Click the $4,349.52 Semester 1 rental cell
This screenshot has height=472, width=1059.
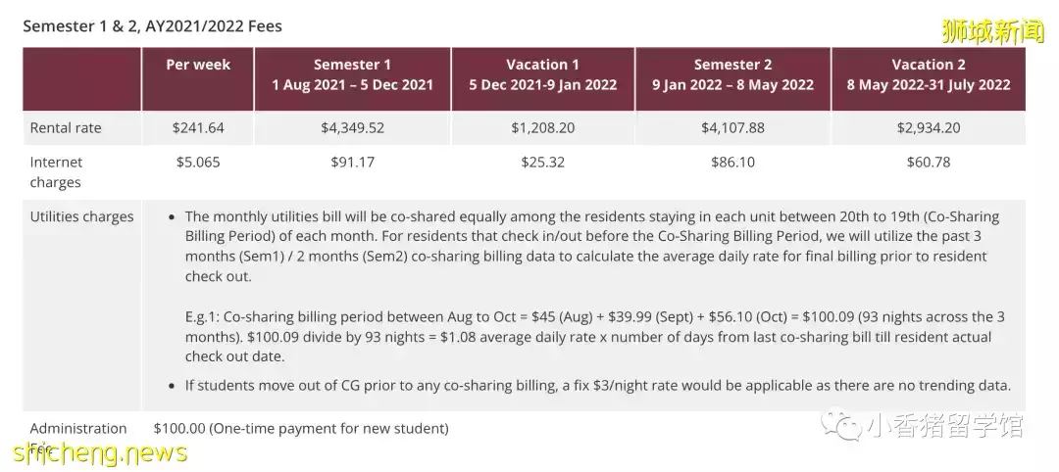pyautogui.click(x=352, y=128)
